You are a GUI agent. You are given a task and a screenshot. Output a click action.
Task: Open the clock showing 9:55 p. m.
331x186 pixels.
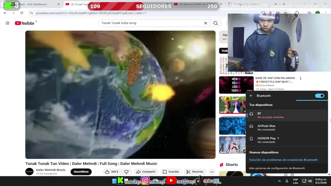(x=321, y=181)
